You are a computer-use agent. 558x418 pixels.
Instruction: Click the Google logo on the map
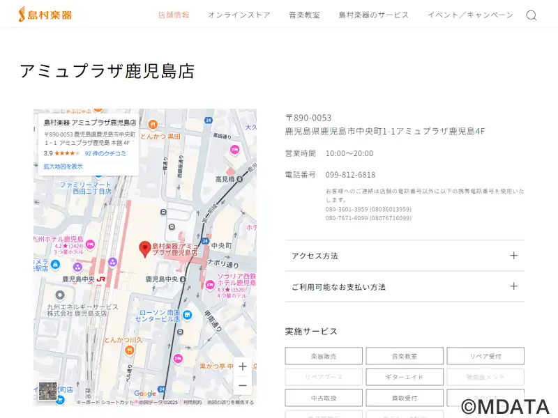coord(145,394)
